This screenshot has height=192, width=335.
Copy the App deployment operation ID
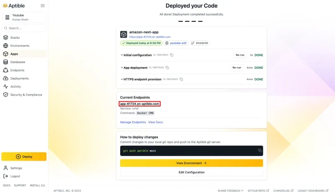tap(167, 68)
